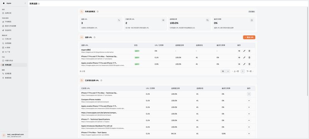Image resolution: width=309 pixels, height=139 pixels.
Task: Click the info icon beside the 已发现的品牌 URL heading
Action: (x=101, y=81)
